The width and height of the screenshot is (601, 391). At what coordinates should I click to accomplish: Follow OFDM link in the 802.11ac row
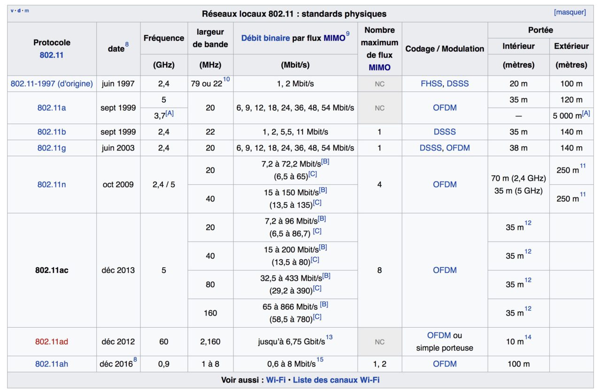point(445,270)
